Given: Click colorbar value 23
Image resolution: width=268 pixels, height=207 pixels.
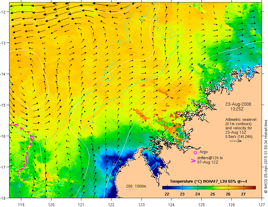Looking at the screenshot, I should pyautogui.click(x=182, y=194).
